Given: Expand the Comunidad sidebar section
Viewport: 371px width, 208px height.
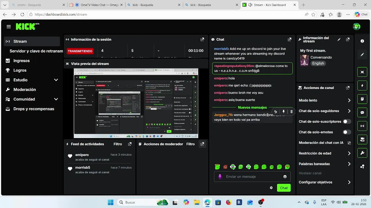Looking at the screenshot, I should [56, 99].
